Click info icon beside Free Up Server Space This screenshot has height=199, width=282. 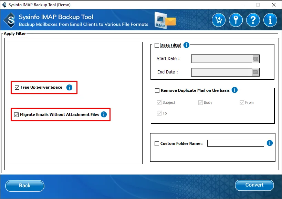70,87
